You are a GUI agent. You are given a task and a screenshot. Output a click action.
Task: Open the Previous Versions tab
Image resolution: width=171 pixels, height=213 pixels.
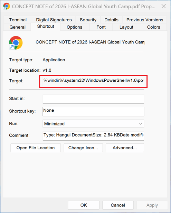point(145,20)
